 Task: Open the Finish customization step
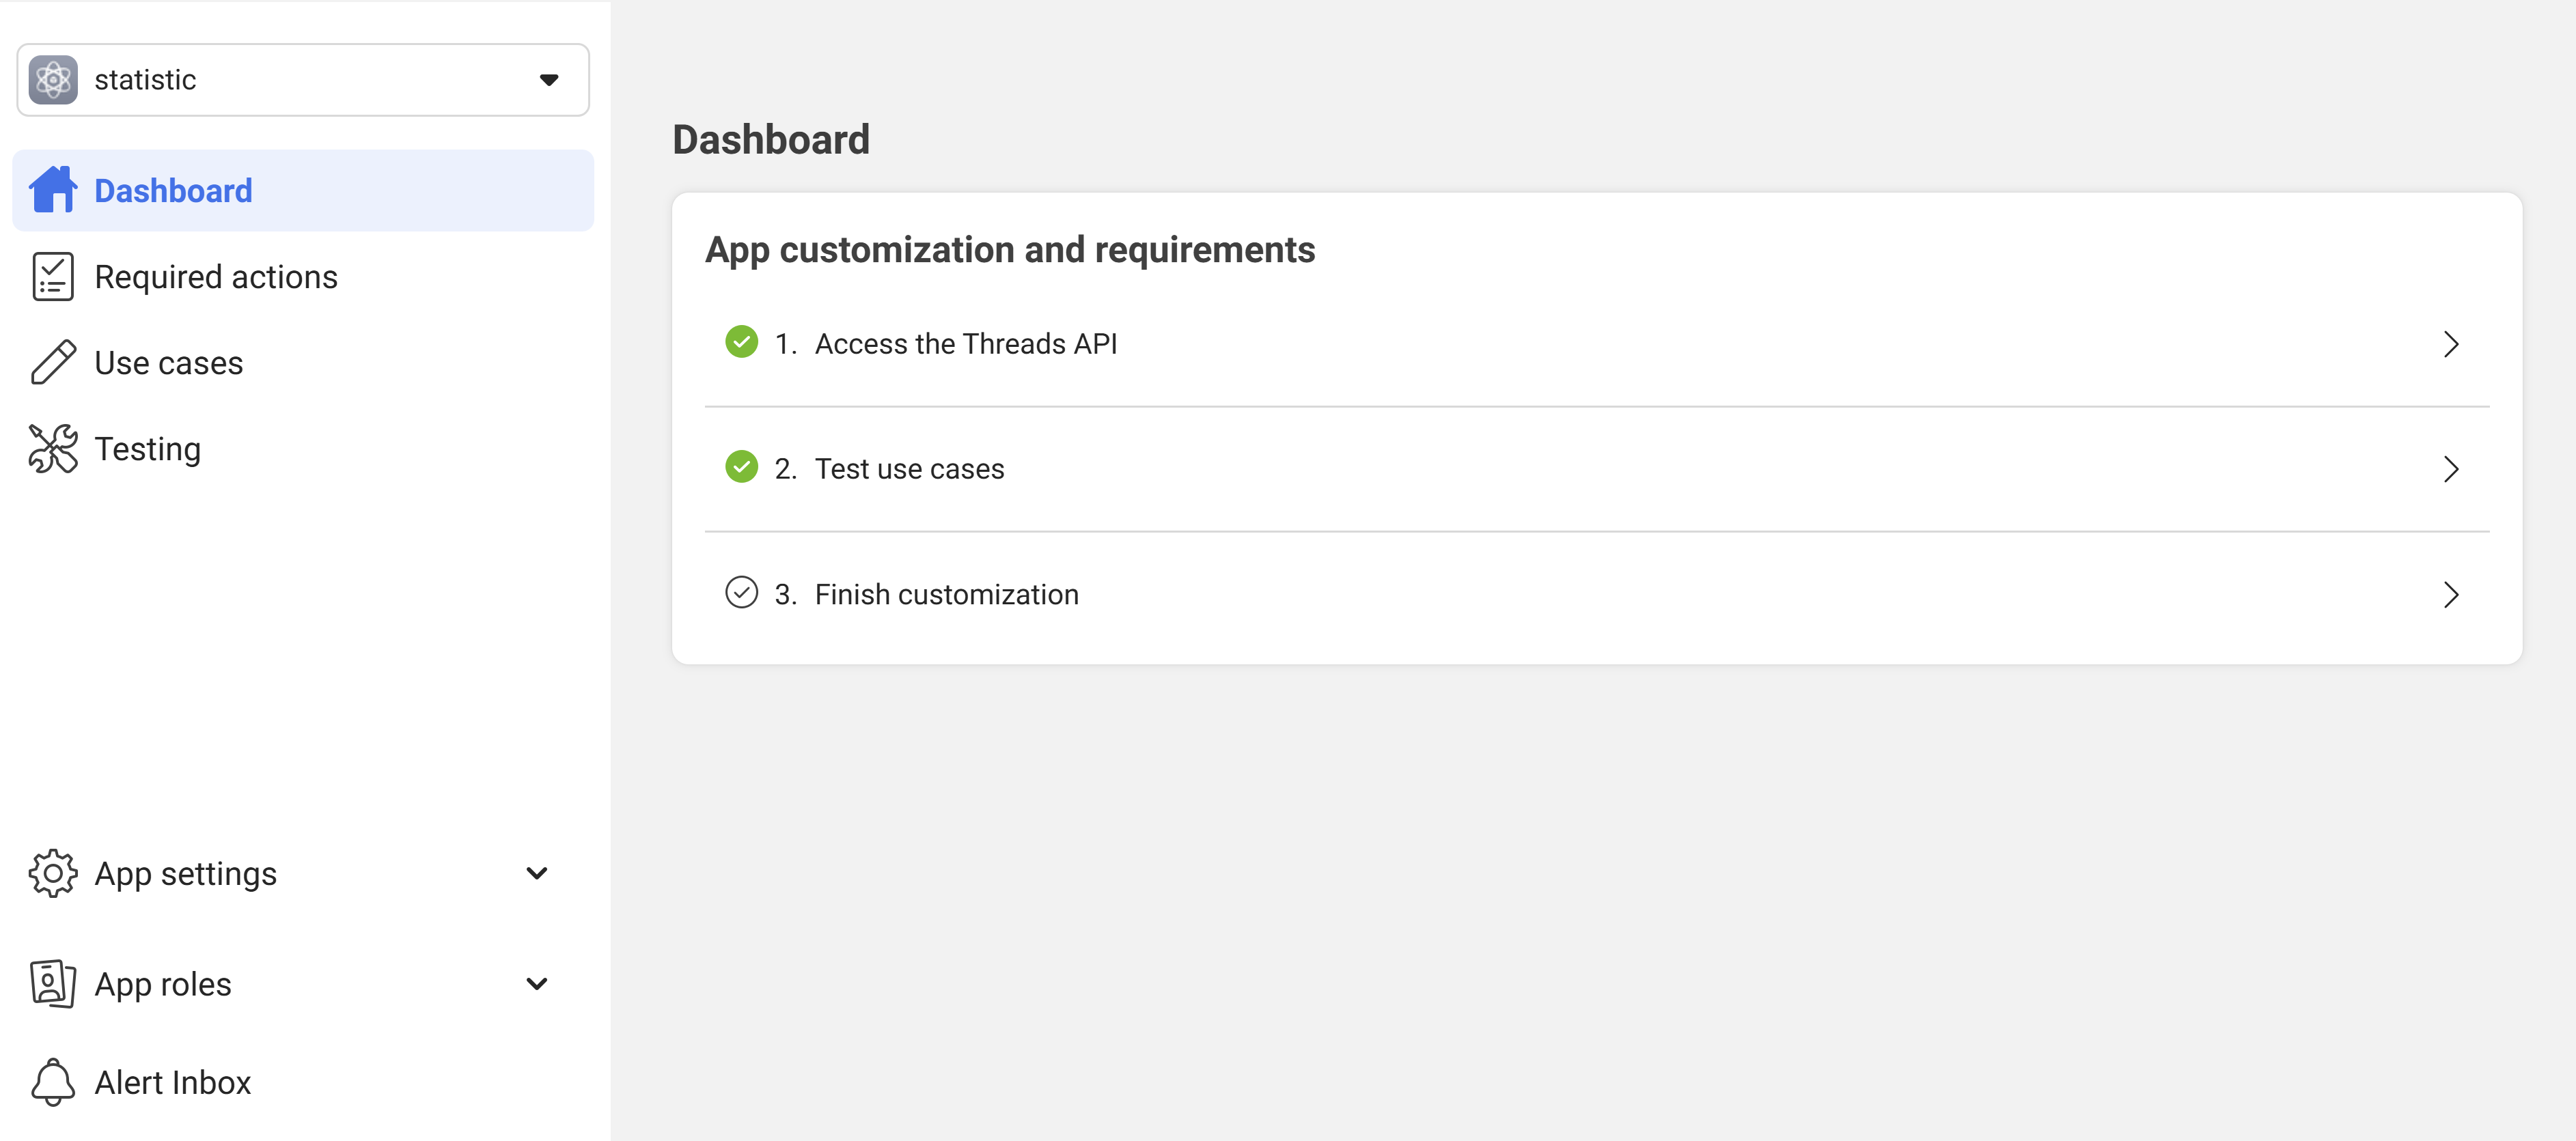pyautogui.click(x=1597, y=594)
